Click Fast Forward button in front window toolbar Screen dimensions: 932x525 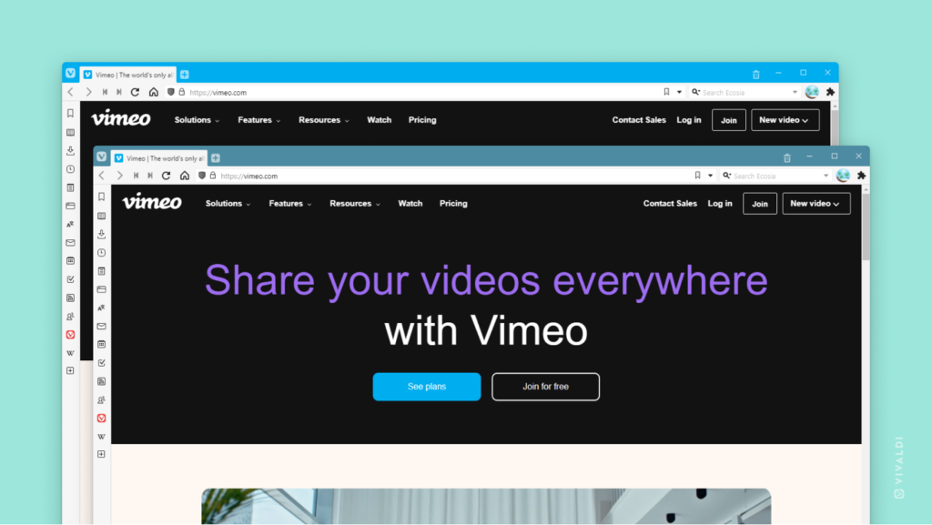(150, 176)
